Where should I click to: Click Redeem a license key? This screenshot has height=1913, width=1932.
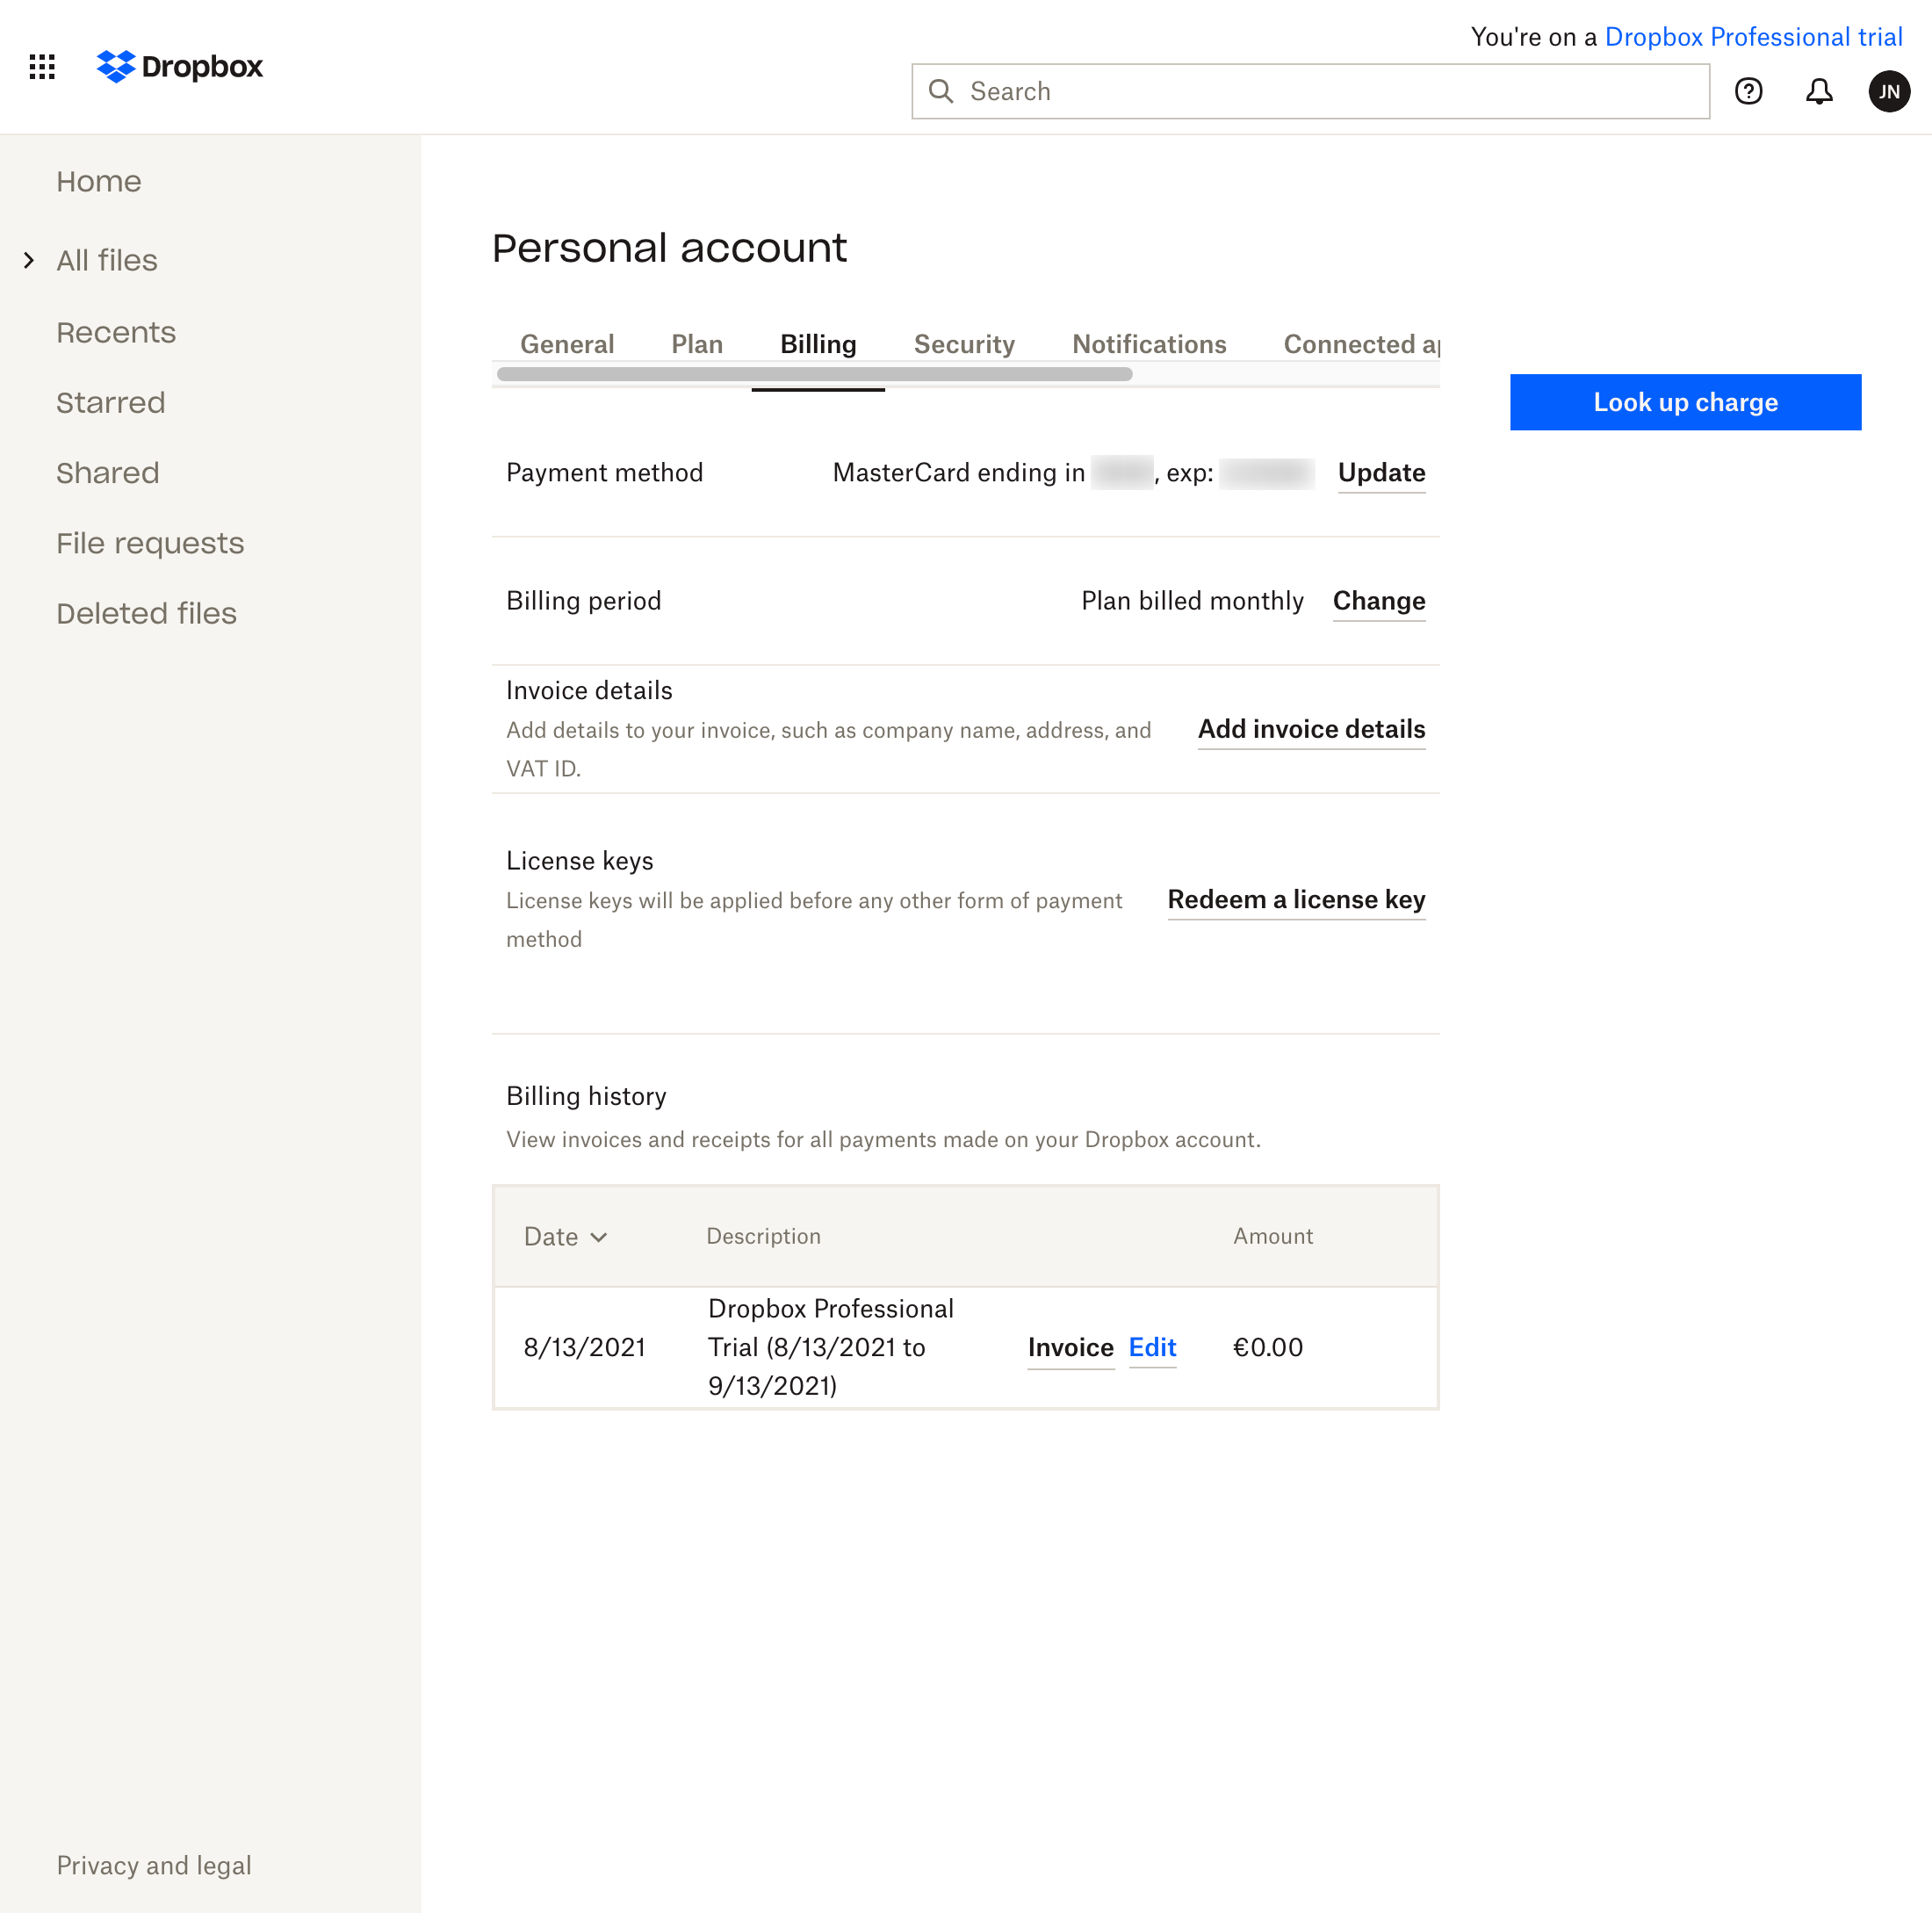pyautogui.click(x=1296, y=900)
